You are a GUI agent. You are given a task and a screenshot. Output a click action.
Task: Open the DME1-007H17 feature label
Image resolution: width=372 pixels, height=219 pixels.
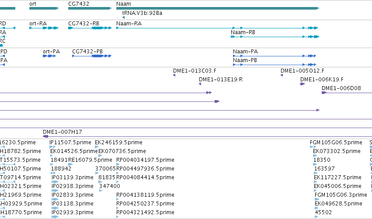(x=63, y=132)
